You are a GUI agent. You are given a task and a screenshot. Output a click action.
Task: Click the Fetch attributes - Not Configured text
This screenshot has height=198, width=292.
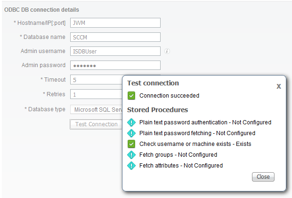tap(181, 166)
